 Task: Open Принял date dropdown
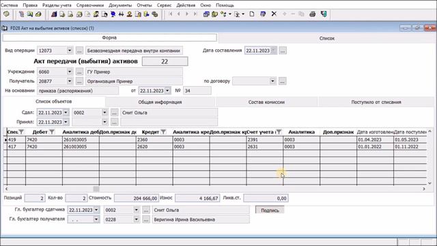click(66, 122)
